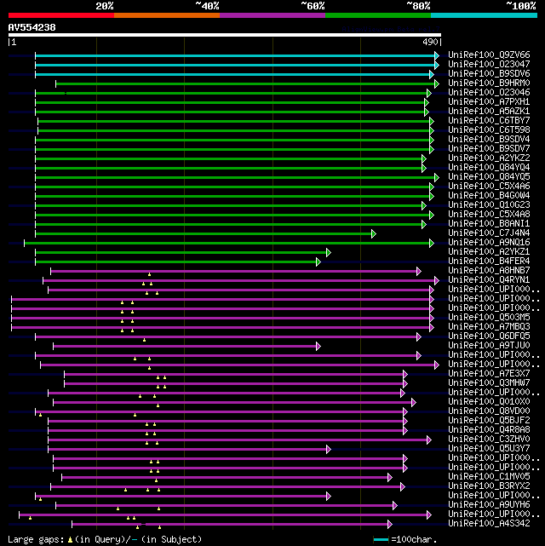The height and width of the screenshot is (546, 545).
Task: Click the UniRef100_Q5BJF2 label
Action: click(489, 421)
